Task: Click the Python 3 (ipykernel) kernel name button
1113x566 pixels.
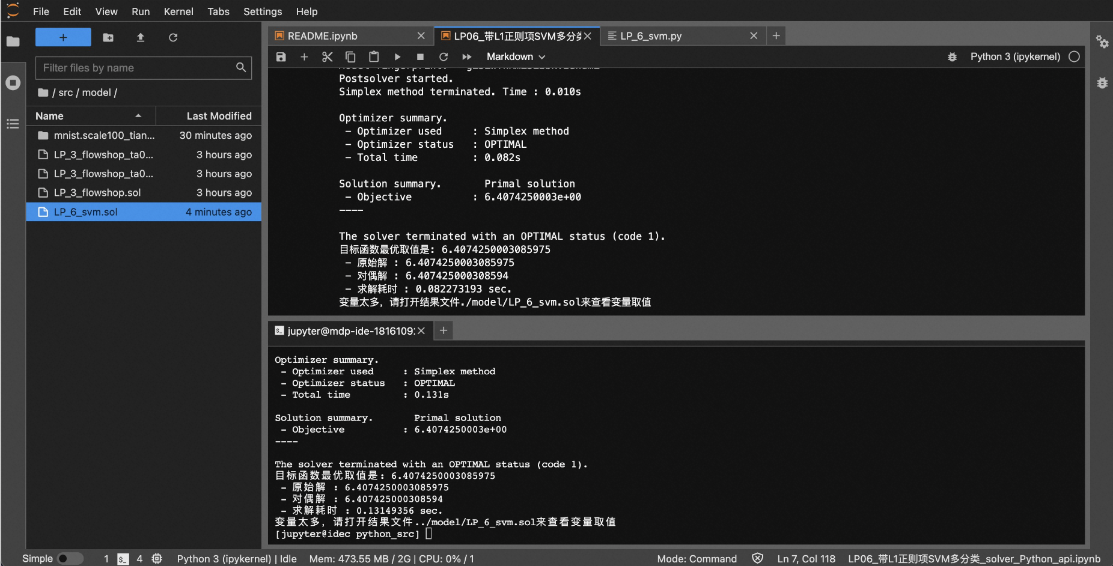Action: coord(1015,56)
